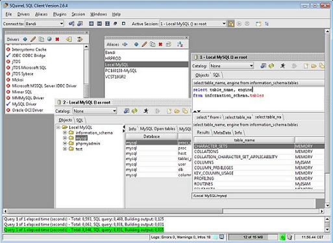Click the Open folder icon in session 2 toolbar
Image resolution: width=333 pixels, height=243 pixels.
click(x=177, y=111)
